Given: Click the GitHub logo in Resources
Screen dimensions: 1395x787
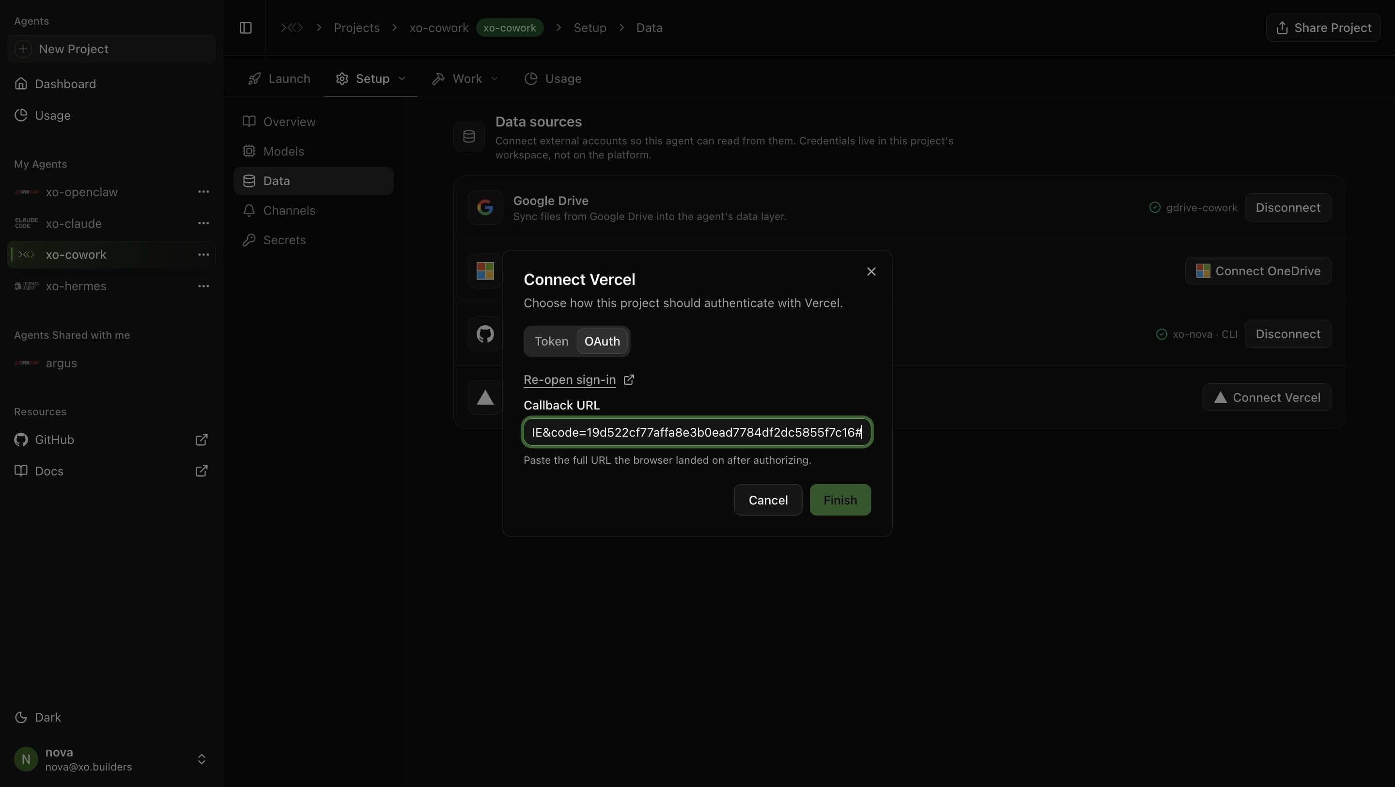Looking at the screenshot, I should [21, 439].
